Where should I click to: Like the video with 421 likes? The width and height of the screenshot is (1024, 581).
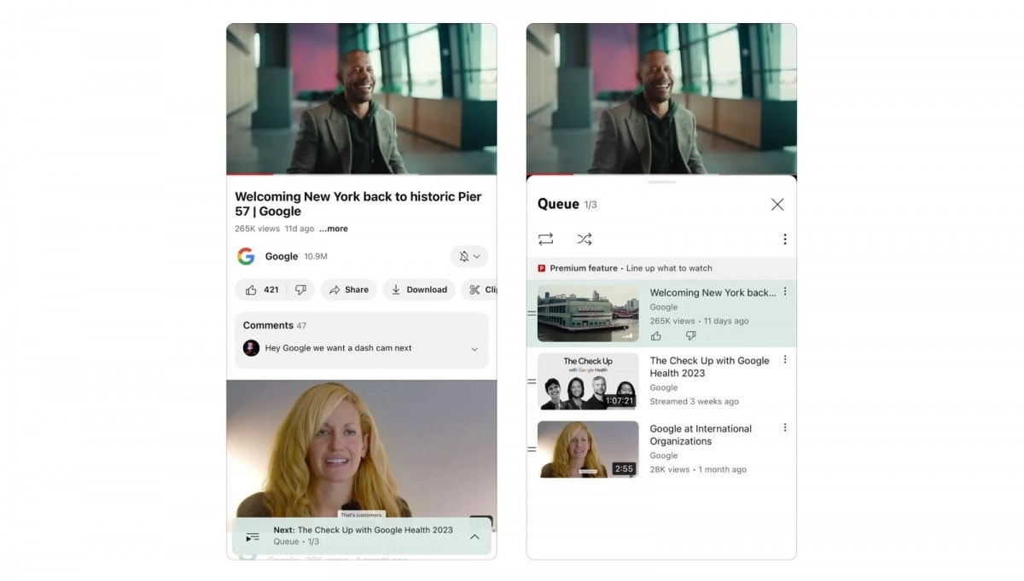tap(261, 290)
